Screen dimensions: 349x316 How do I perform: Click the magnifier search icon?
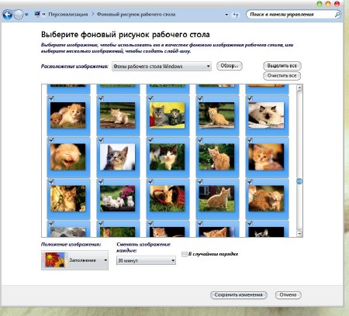pos(337,15)
